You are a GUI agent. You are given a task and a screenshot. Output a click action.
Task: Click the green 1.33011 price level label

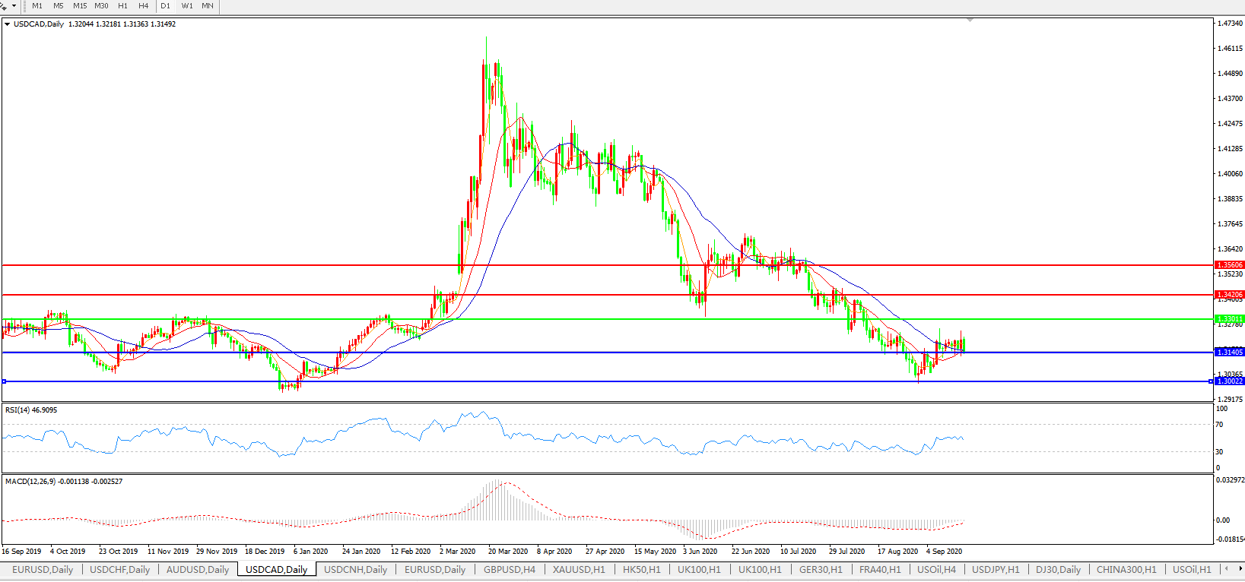click(1230, 319)
